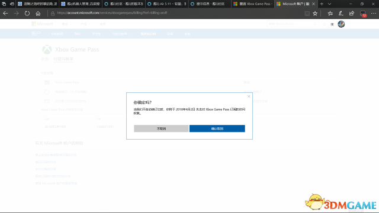Switch to the 酷Q社区 - 酷Q的版本 tab
This screenshot has width=379, height=213.
124,4
